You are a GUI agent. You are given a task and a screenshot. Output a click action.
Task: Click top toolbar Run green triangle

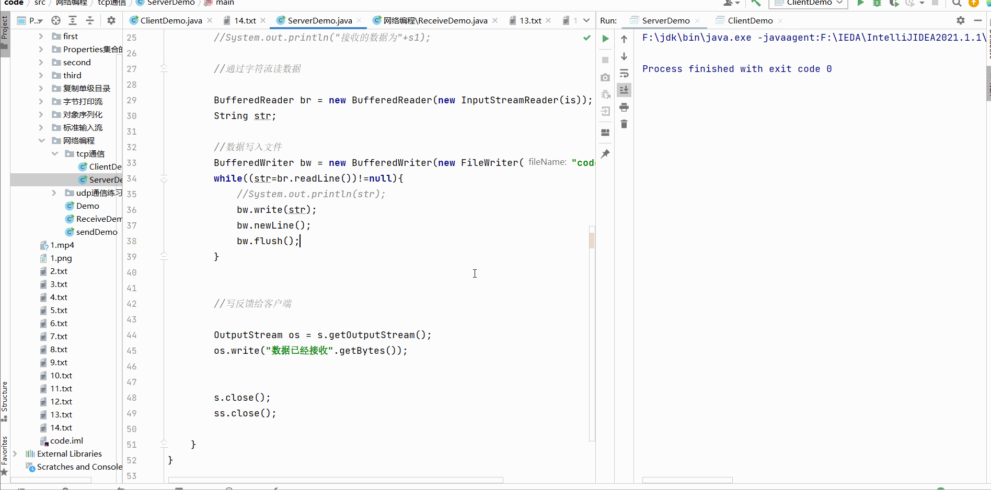point(860,3)
